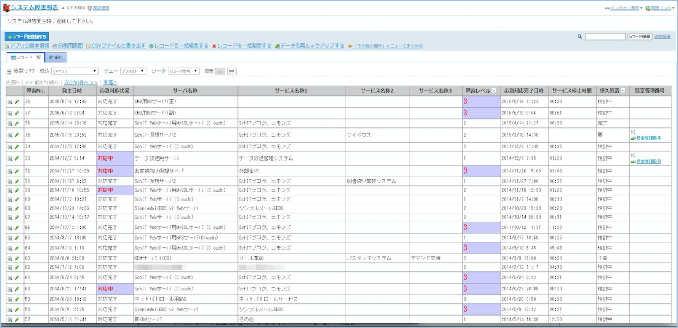The height and width of the screenshot is (328, 678).
Task: Click the edit pencil for record 74
Action: (x=17, y=147)
